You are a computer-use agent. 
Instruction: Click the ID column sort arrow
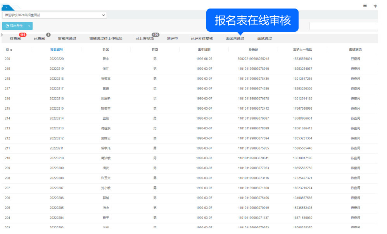[11, 50]
